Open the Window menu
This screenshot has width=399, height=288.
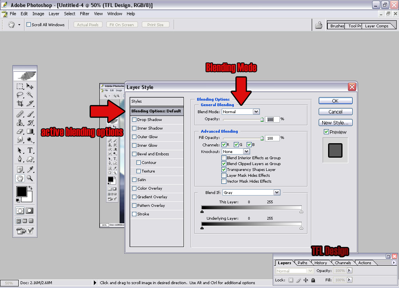coord(115,14)
